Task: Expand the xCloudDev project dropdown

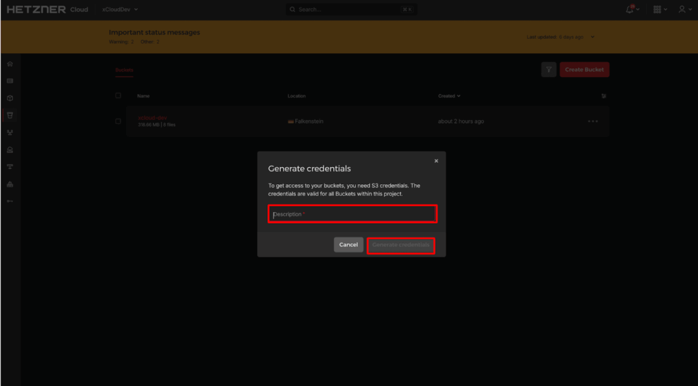Action: click(x=120, y=10)
